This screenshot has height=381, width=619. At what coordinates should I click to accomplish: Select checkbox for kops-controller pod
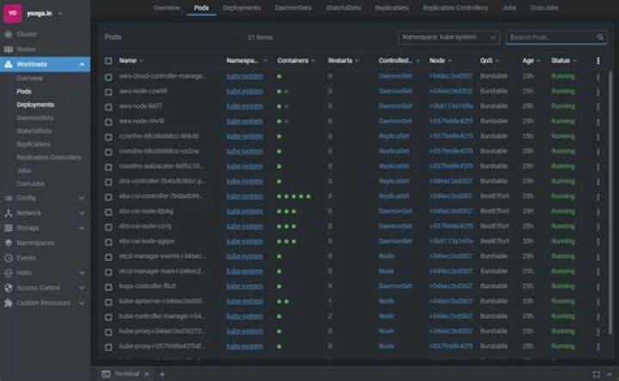tap(108, 287)
